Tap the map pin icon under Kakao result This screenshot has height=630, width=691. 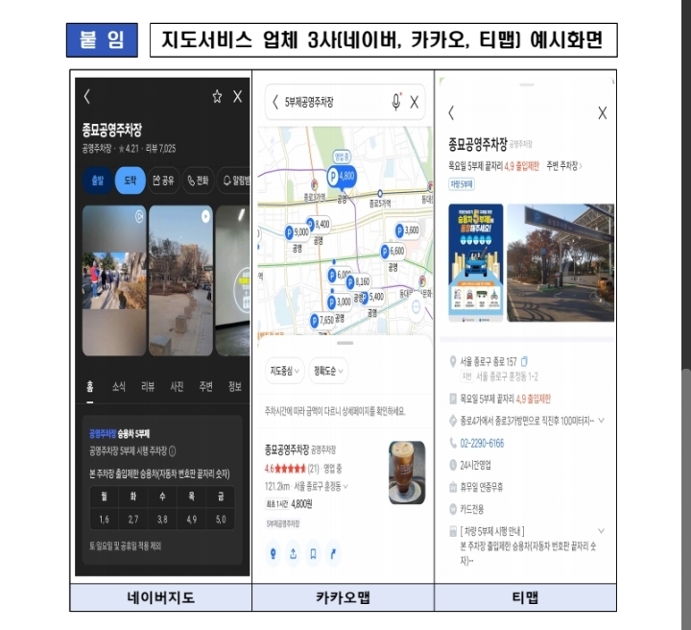(273, 553)
